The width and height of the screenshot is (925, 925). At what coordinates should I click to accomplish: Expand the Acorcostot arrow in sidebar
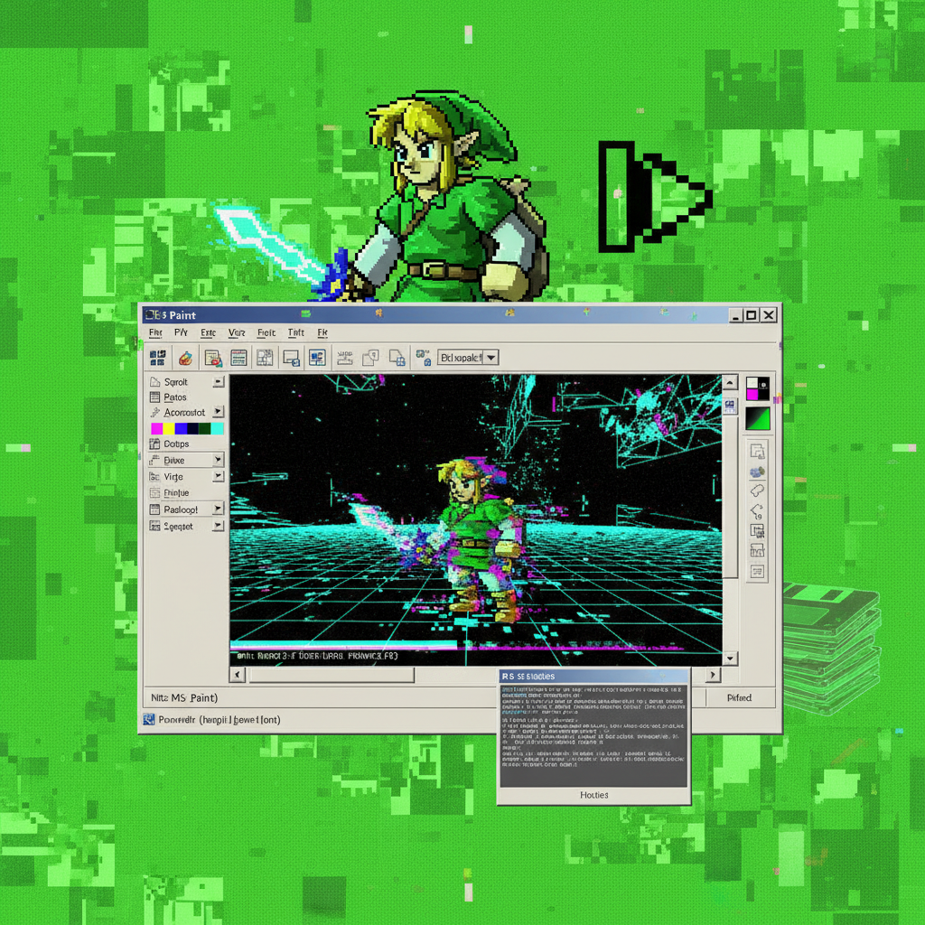218,412
